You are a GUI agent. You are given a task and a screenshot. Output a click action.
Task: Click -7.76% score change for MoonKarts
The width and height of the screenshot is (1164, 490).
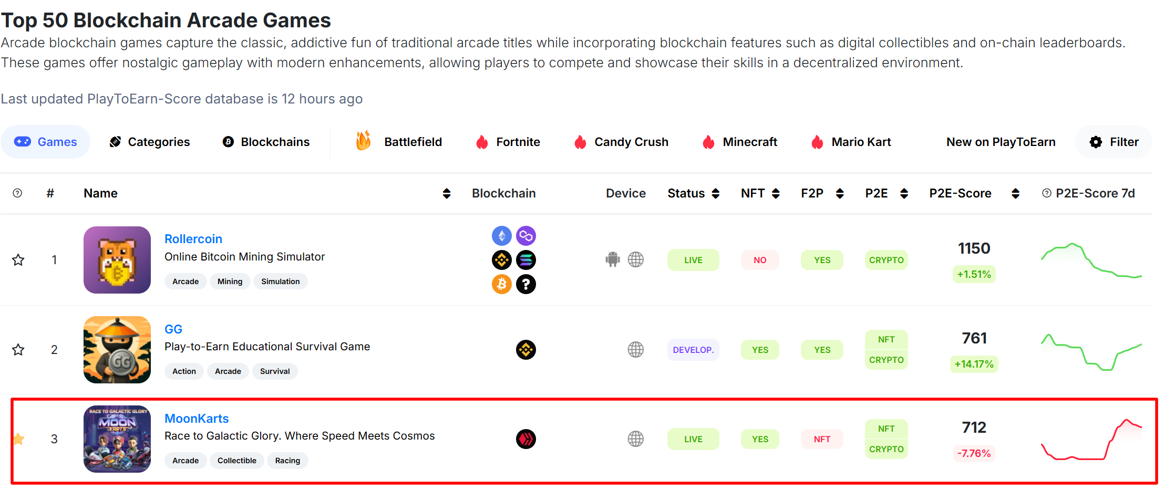(974, 453)
